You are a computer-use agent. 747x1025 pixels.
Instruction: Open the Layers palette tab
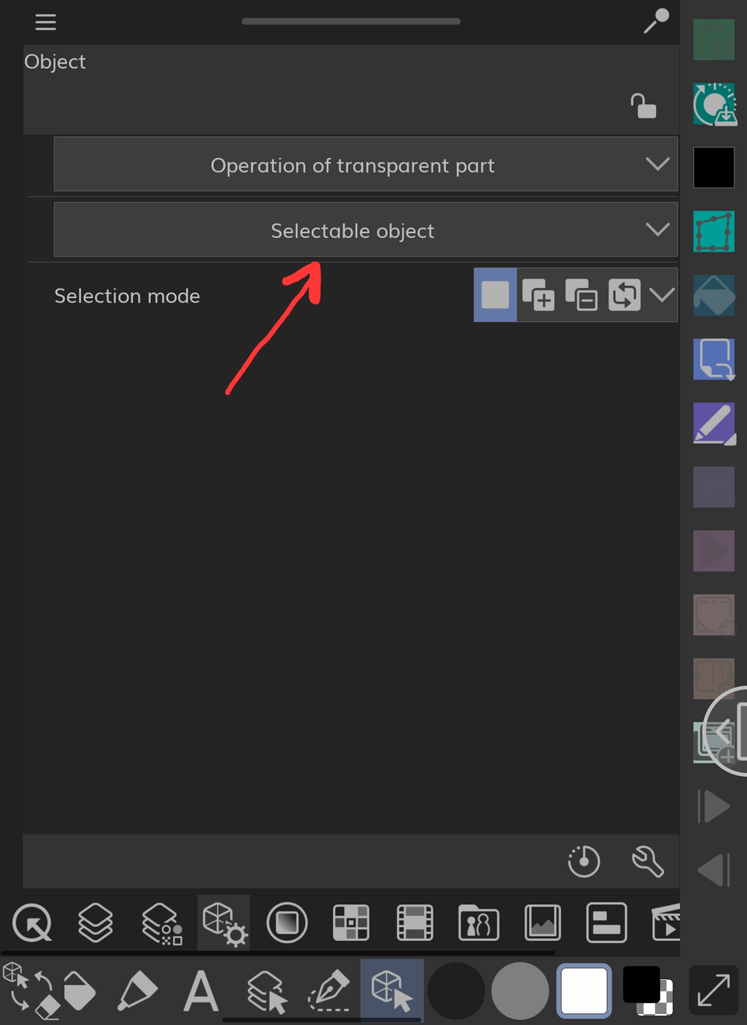(96, 923)
